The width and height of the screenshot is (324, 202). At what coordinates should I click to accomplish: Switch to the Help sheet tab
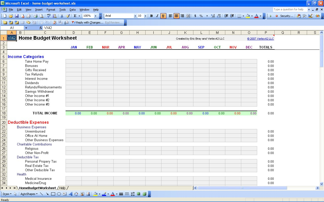(x=62, y=188)
